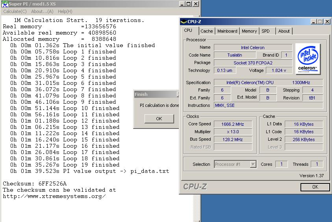Click the Revision value tB1
This screenshot has height=222, width=332.
(313, 98)
